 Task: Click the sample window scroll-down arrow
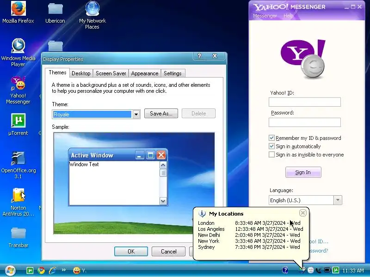point(163,201)
